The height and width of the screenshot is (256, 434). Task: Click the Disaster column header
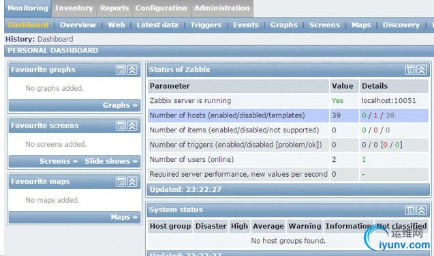(211, 226)
